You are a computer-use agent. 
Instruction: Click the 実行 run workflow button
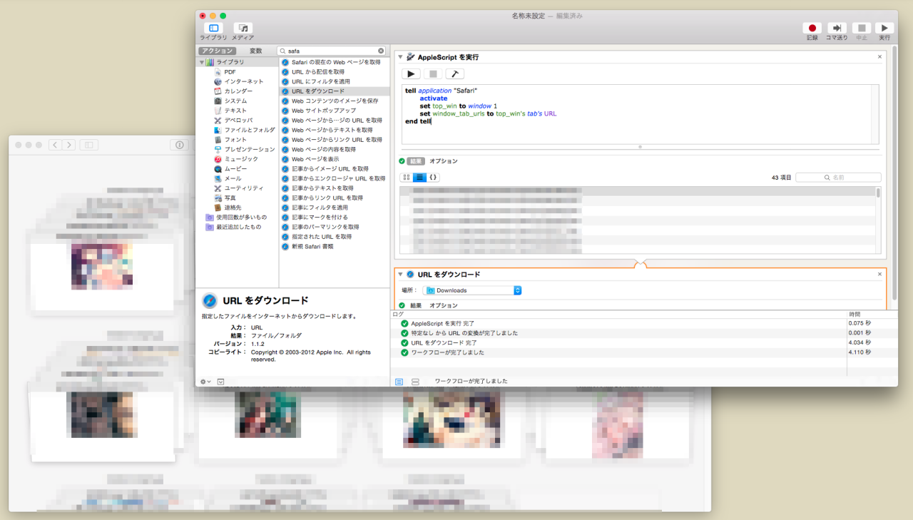[884, 28]
